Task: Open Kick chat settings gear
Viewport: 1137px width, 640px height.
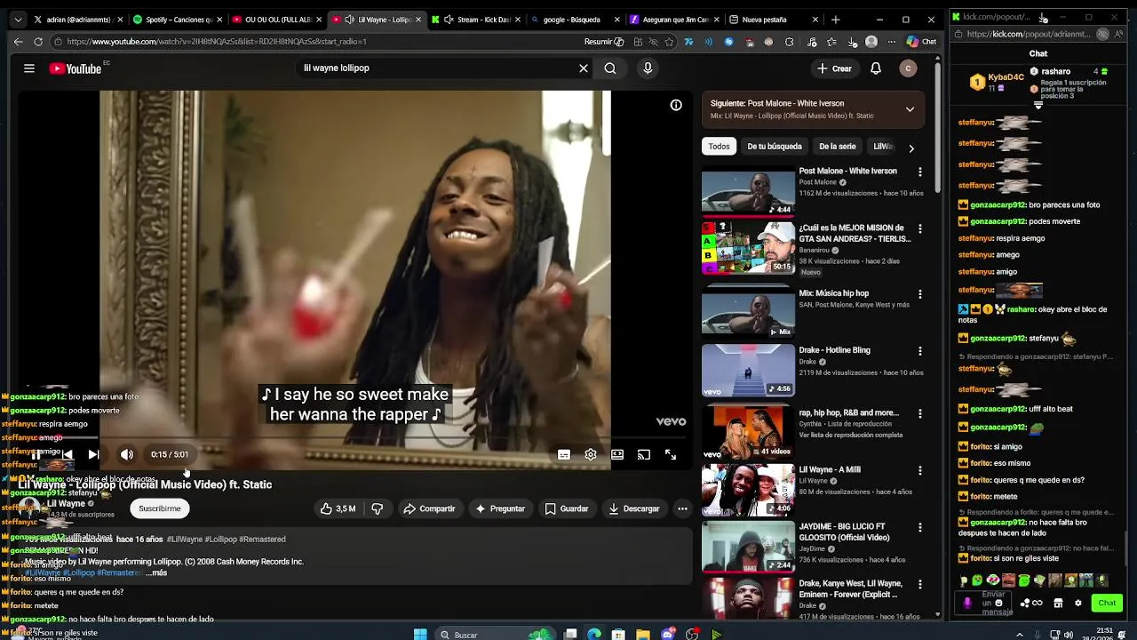Action: point(1078,603)
